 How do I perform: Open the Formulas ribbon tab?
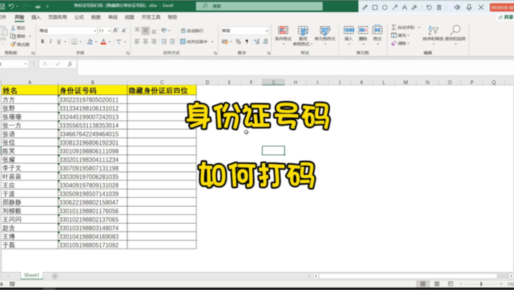(x=79, y=17)
